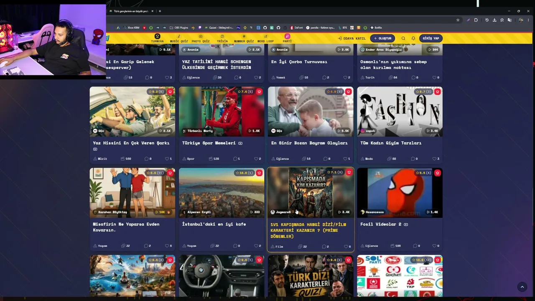Image resolution: width=535 pixels, height=301 pixels.
Task: Click rating badge 10.0 on İstanbul kafe card
Action: coord(245,173)
